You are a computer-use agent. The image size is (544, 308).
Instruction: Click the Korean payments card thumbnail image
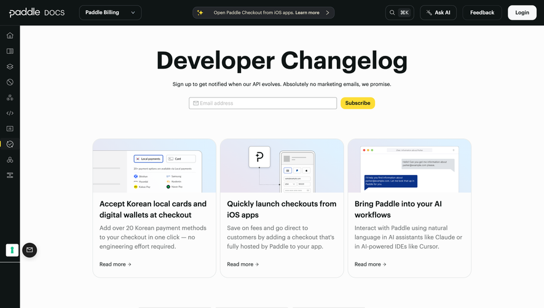pos(154,166)
